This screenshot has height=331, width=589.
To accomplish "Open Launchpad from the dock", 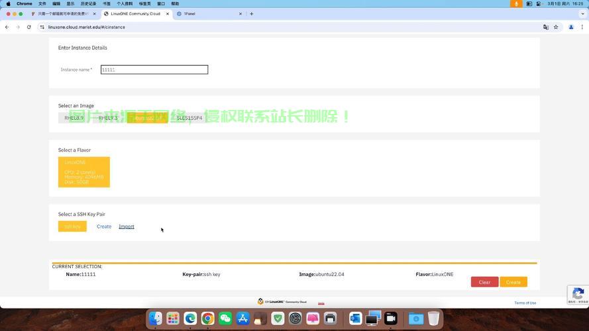I will 173,318.
